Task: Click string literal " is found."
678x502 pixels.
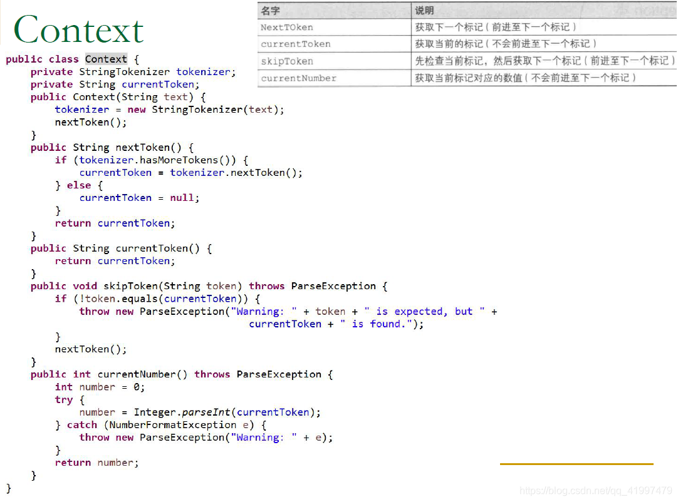Action: click(x=376, y=324)
